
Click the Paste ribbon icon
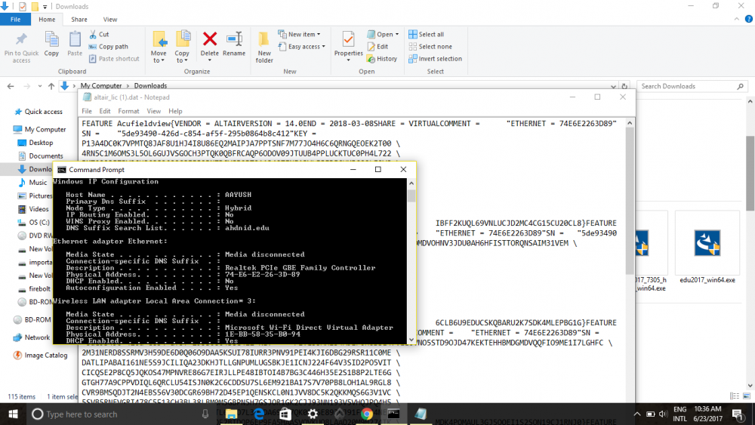click(x=75, y=44)
